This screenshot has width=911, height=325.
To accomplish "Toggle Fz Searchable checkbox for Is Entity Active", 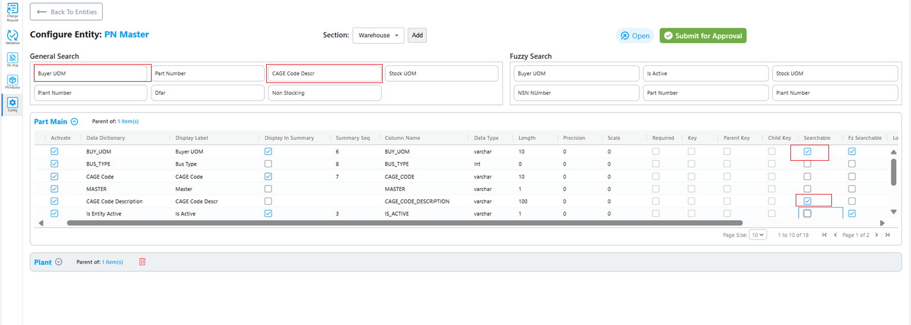I will (x=852, y=214).
